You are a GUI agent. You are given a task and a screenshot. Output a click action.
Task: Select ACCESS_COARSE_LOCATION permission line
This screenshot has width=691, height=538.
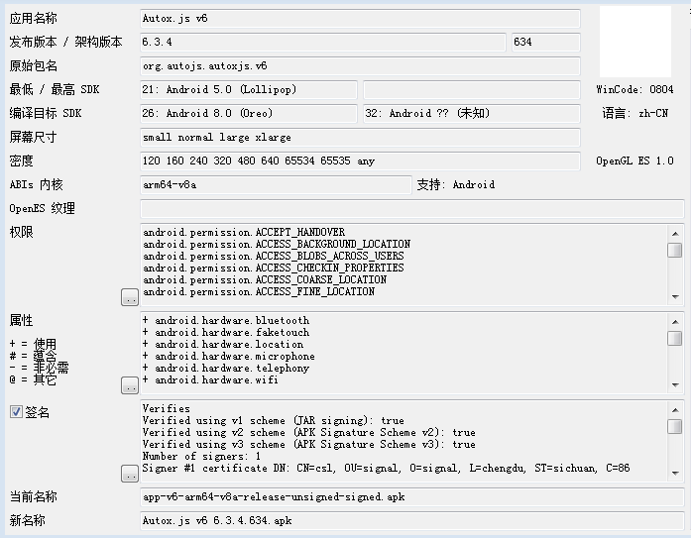(265, 279)
